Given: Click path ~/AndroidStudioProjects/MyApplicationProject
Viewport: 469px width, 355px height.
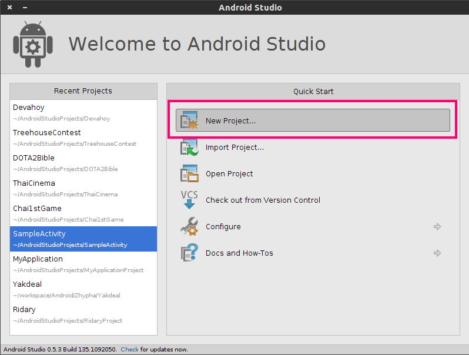Looking at the screenshot, I should pyautogui.click(x=78, y=270).
